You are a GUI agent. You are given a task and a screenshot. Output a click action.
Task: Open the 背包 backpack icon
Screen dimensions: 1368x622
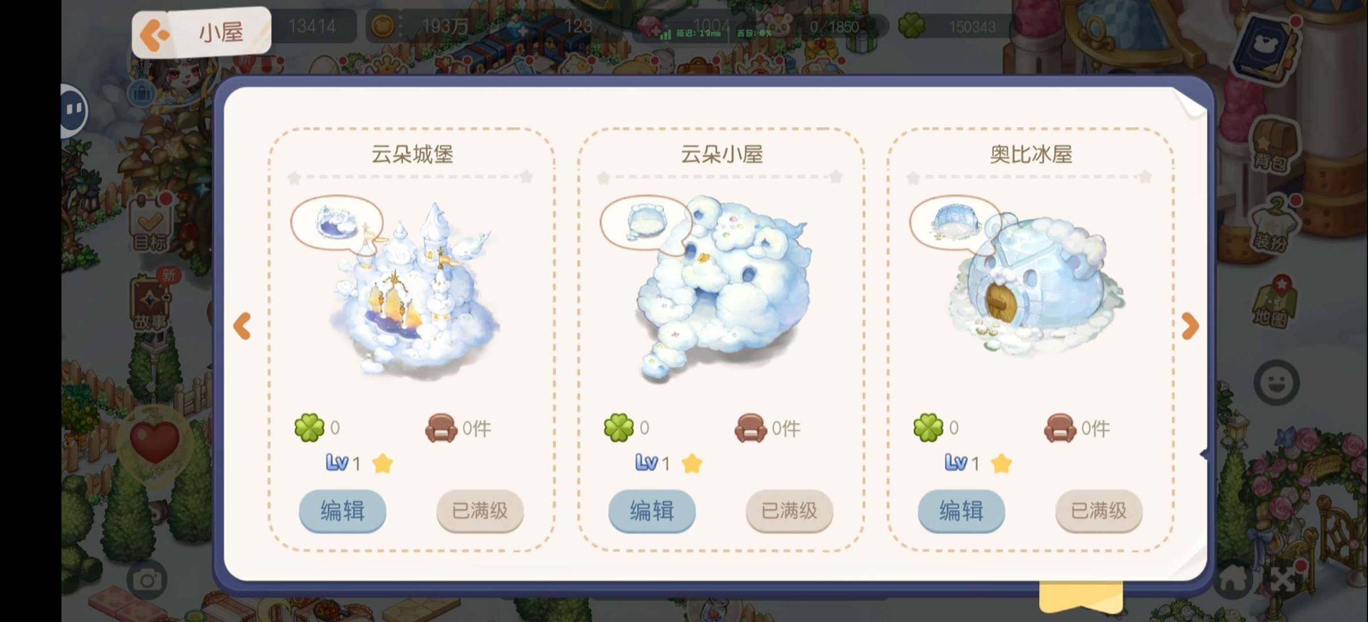point(1273,145)
